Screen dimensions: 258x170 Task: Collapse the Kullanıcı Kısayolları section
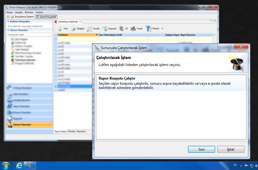8,22
